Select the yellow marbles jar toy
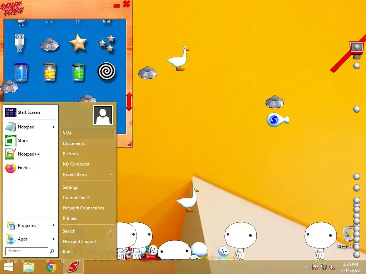This screenshot has width=366, height=274. coord(50,72)
